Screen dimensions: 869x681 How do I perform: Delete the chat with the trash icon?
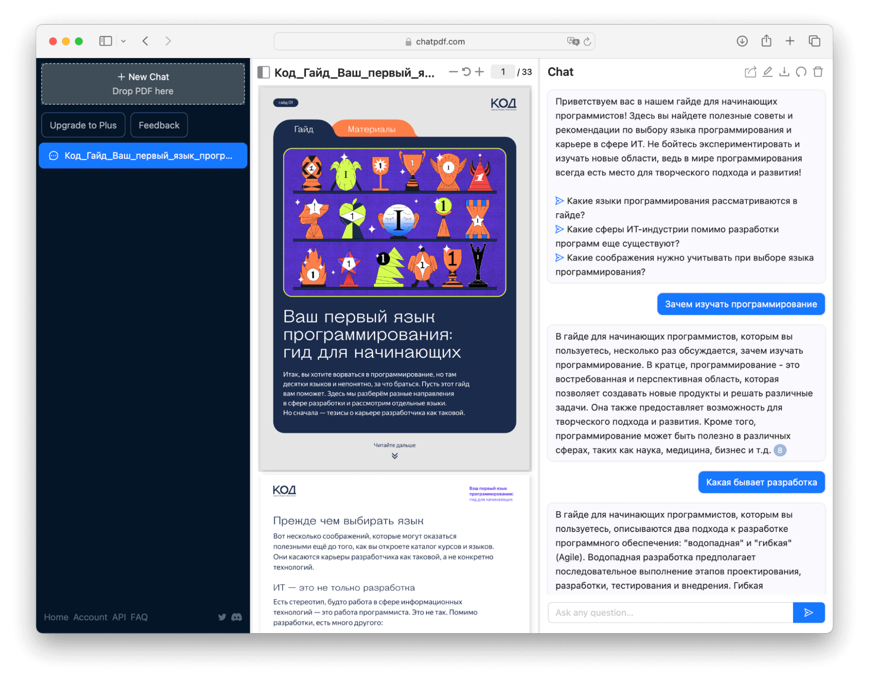tap(818, 72)
